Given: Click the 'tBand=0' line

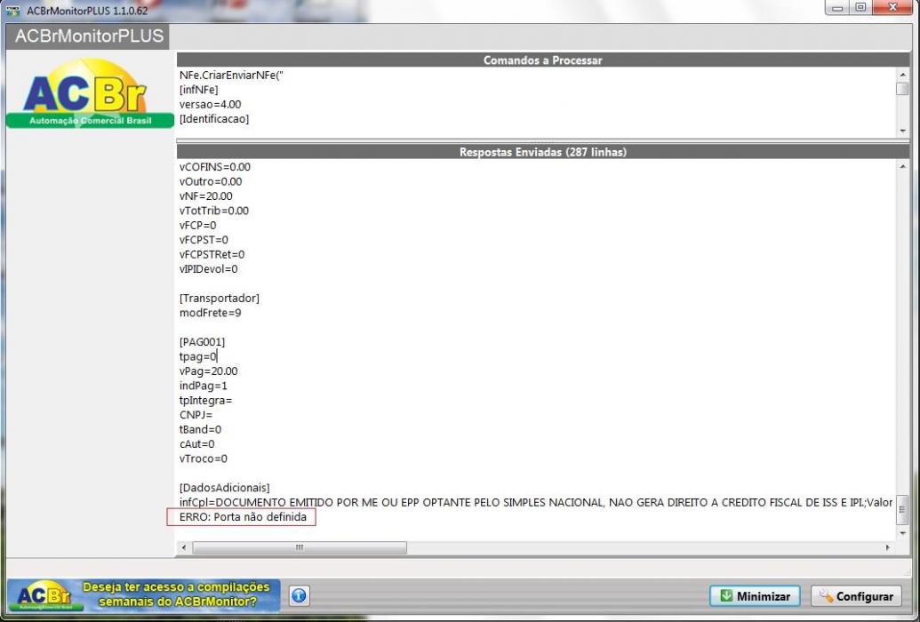Looking at the screenshot, I should tap(200, 429).
